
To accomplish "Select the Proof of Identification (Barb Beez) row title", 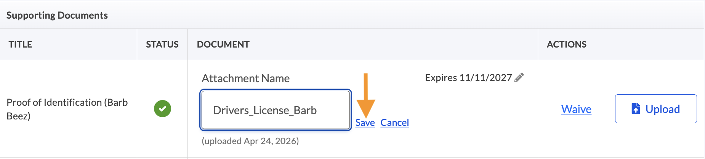I will coord(67,109).
